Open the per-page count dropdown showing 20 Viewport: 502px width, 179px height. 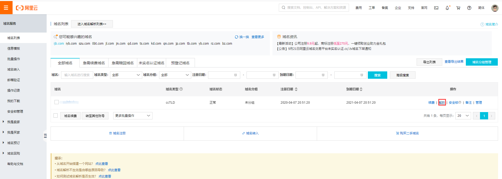coord(463,116)
